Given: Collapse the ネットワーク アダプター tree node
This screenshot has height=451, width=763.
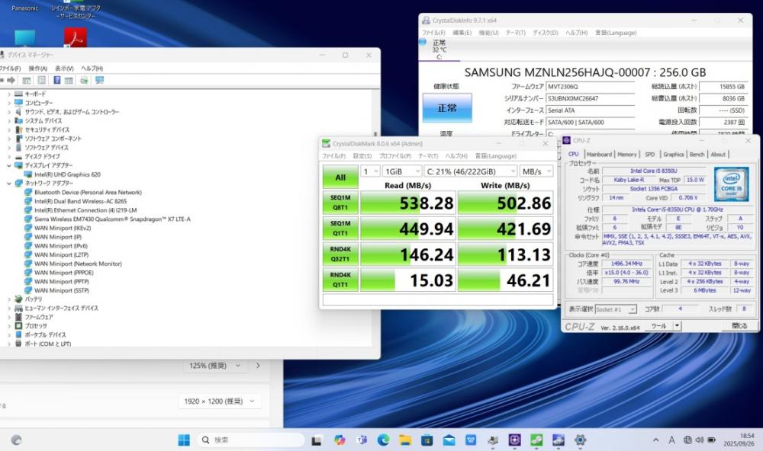Looking at the screenshot, I should (x=9, y=184).
